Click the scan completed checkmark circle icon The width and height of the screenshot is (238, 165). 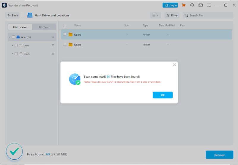click(14, 152)
